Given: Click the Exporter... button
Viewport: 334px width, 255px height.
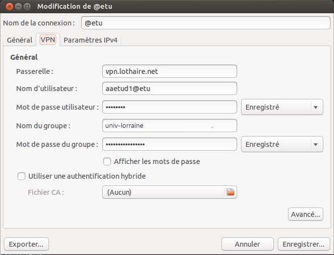Looking at the screenshot, I should pyautogui.click(x=26, y=244).
